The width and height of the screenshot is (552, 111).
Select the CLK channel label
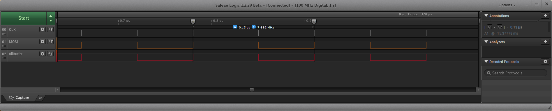click(x=12, y=30)
